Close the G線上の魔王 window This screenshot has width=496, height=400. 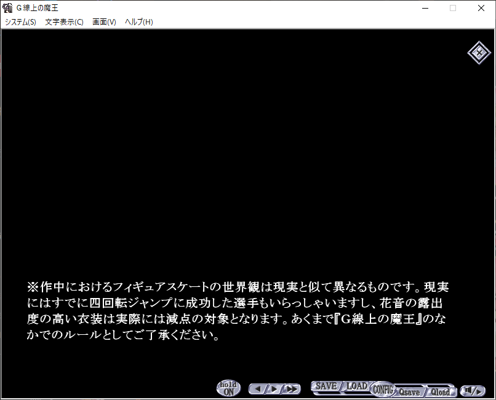(481, 8)
